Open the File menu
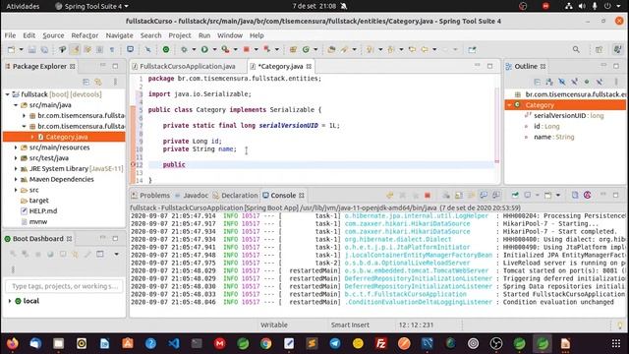629x354 pixels. tap(10, 35)
